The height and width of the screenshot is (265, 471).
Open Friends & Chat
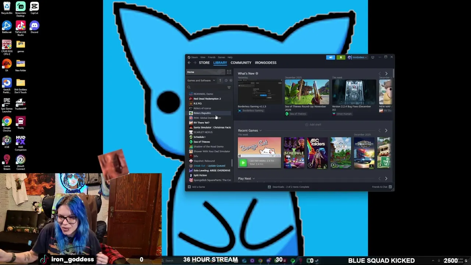[382, 187]
